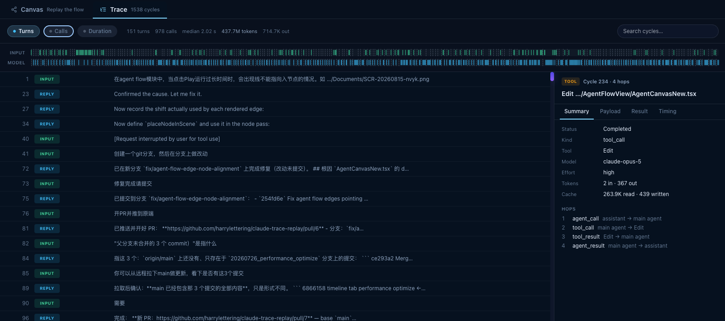Click the Canvas share-graph icon

pos(14,10)
